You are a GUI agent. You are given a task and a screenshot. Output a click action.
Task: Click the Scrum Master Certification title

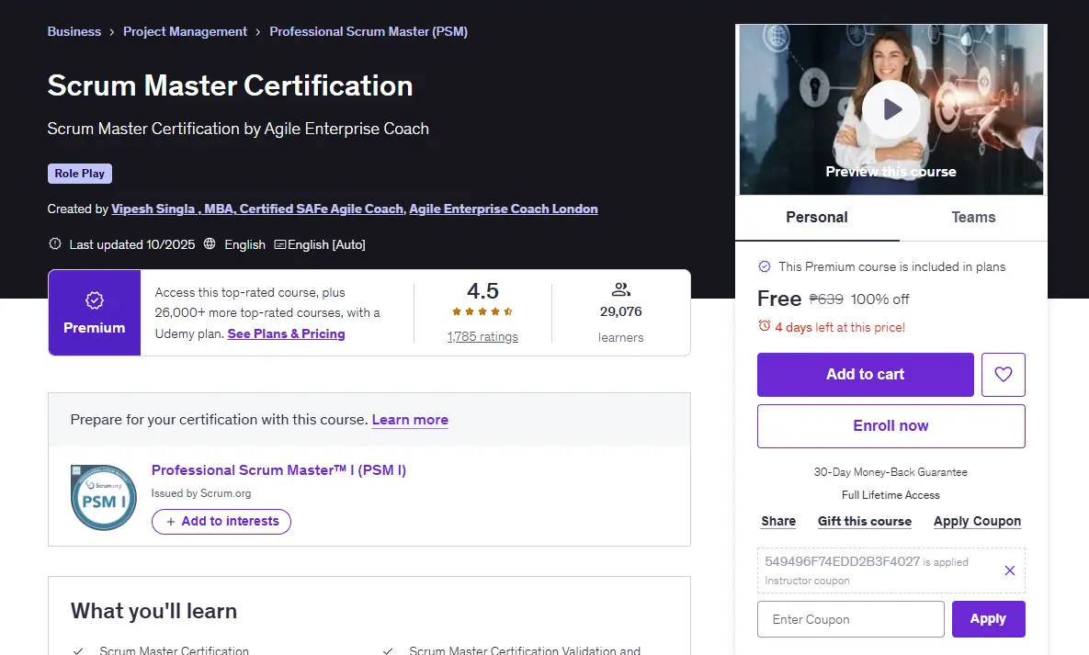(230, 85)
